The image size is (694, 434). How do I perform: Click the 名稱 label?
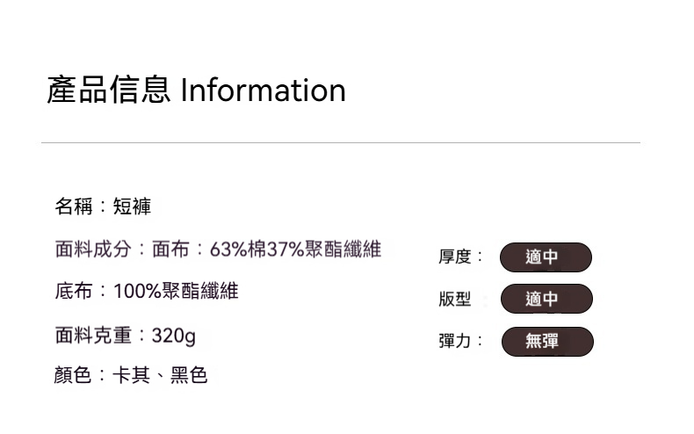(74, 206)
